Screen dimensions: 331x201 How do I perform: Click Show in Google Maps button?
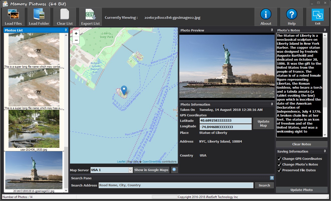pos(151,170)
